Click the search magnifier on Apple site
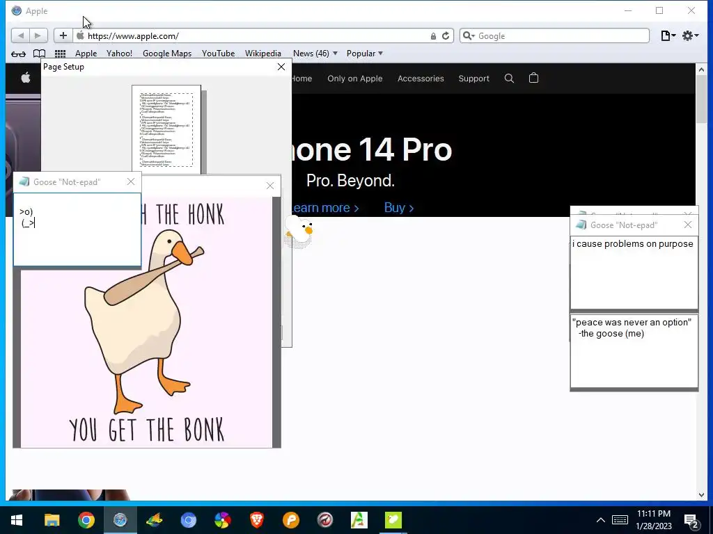The image size is (713, 534). point(509,79)
